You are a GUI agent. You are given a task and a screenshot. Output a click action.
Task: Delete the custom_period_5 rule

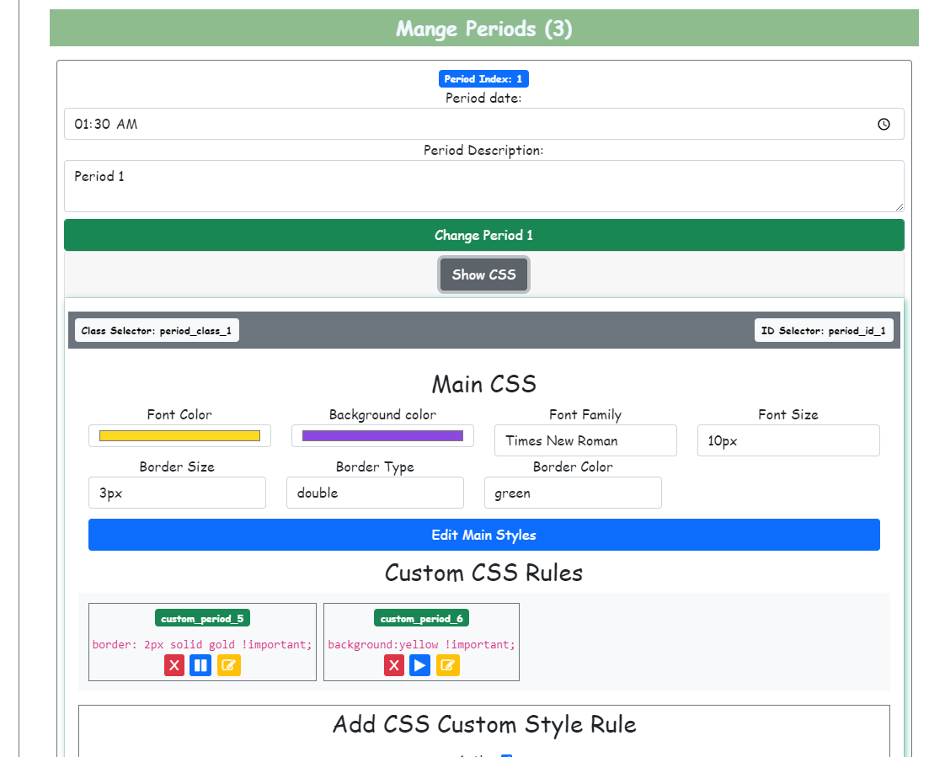(174, 665)
